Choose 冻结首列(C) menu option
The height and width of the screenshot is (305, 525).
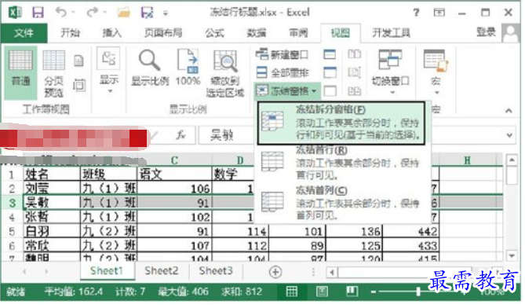pos(342,204)
